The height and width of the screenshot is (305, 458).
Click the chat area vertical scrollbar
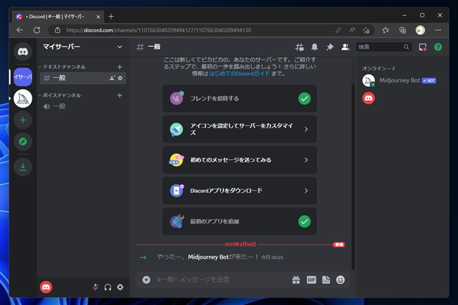click(353, 177)
